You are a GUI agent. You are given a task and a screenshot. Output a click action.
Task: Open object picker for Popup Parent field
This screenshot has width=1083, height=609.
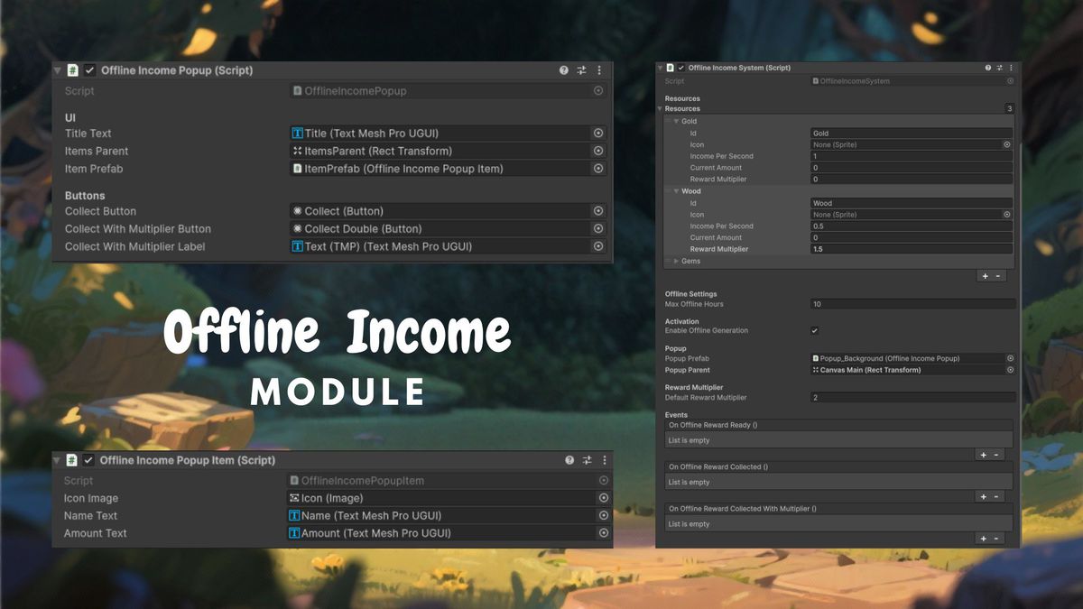[1009, 369]
